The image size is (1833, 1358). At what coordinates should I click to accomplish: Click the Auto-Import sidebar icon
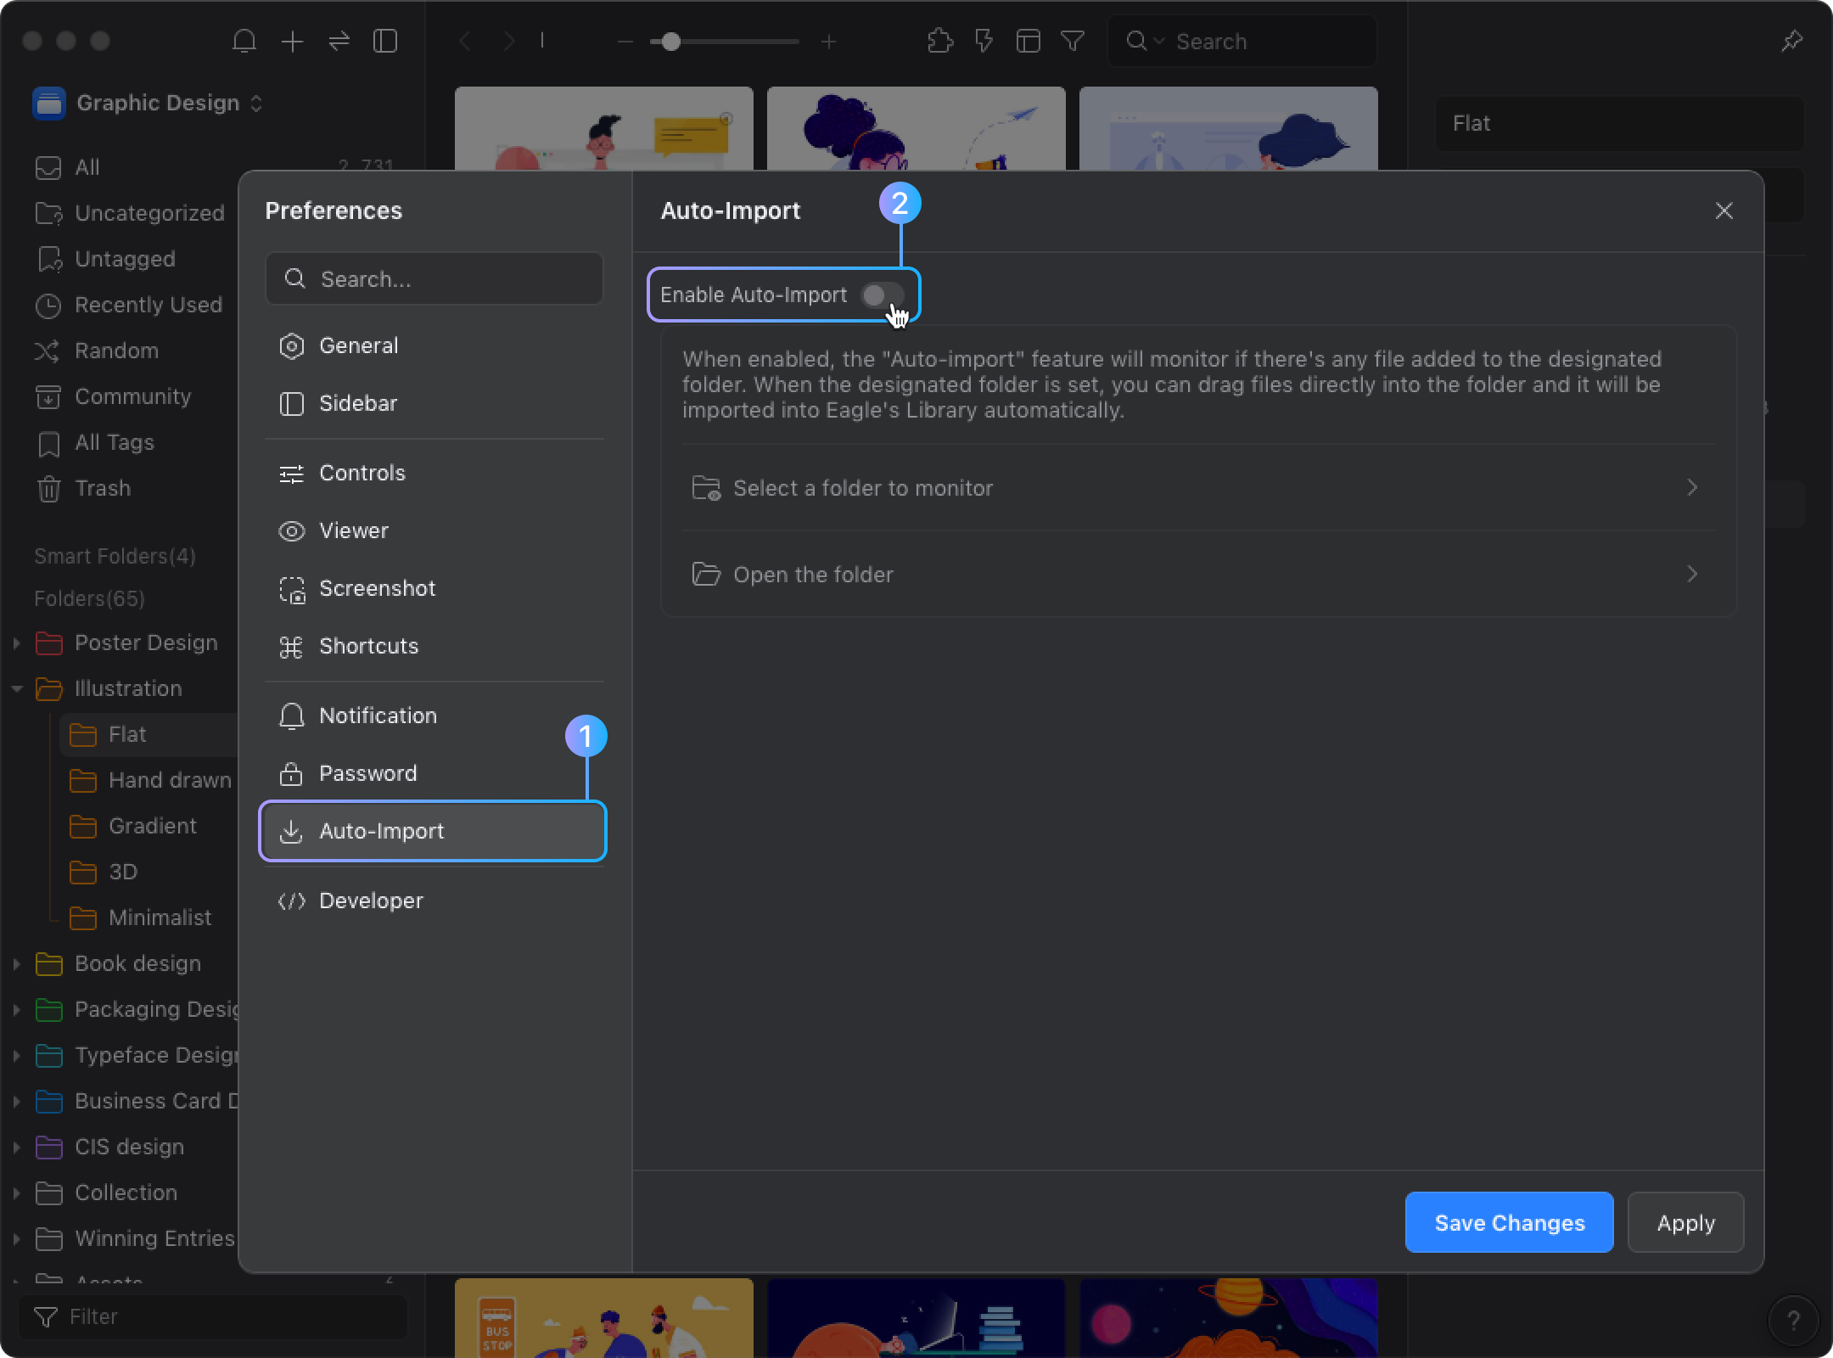click(x=291, y=830)
